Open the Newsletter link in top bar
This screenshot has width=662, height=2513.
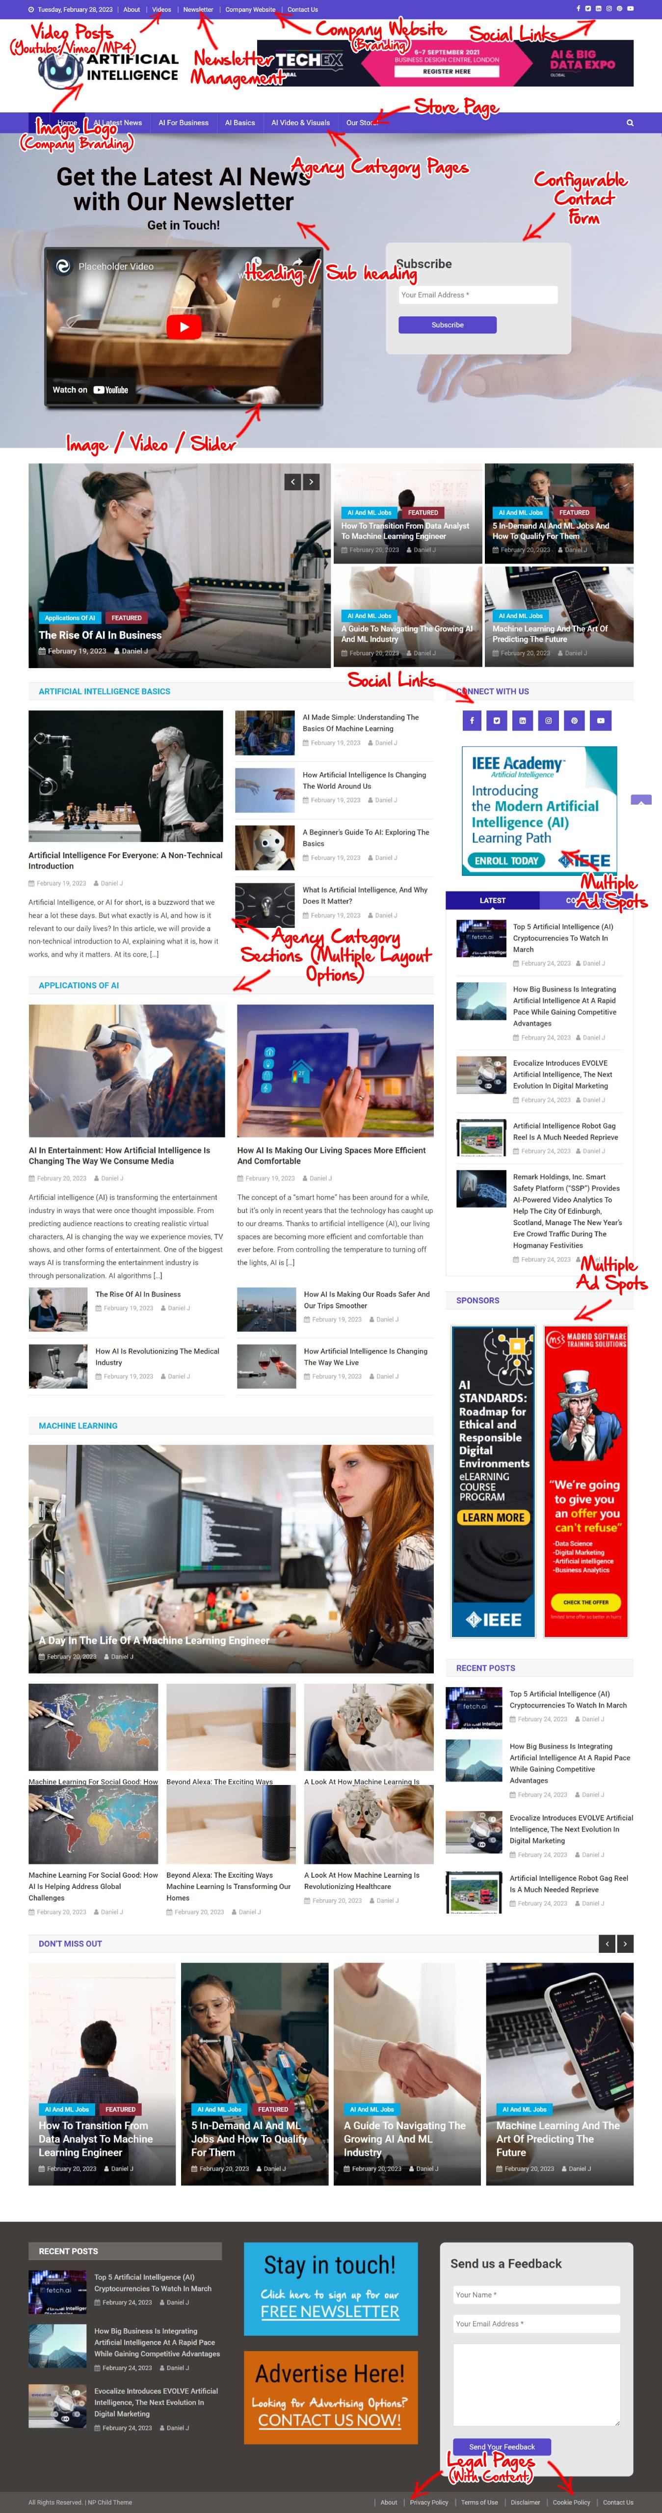[x=198, y=10]
